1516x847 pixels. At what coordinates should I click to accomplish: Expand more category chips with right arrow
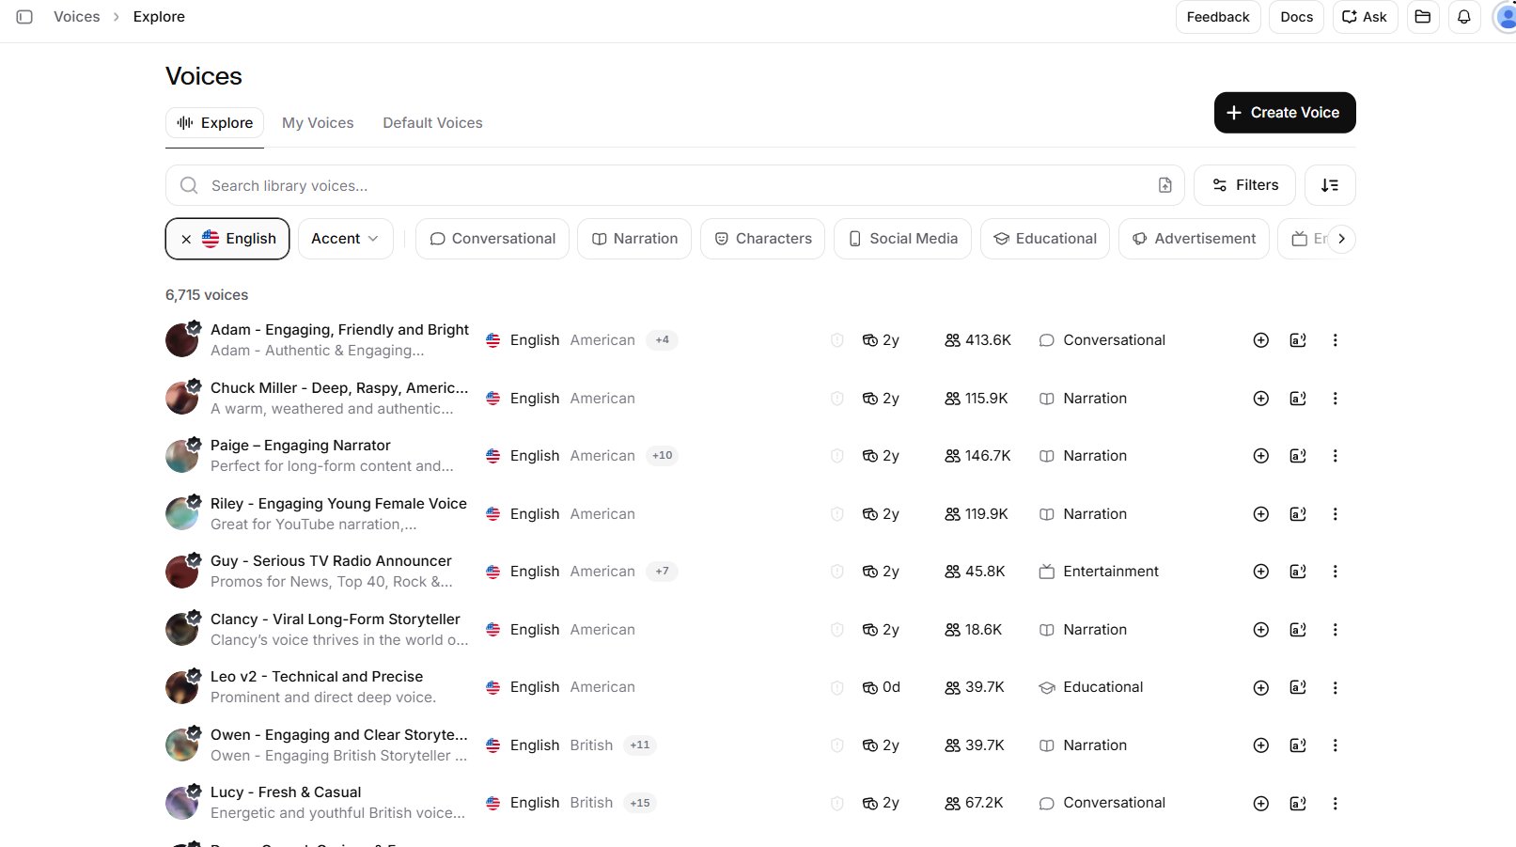pos(1341,239)
